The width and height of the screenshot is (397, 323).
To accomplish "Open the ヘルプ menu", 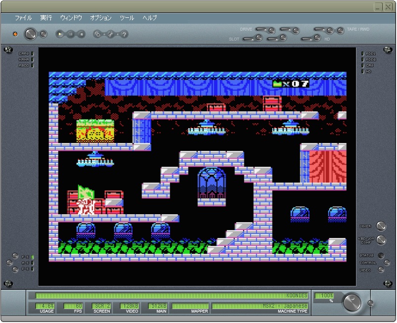I will pos(150,18).
